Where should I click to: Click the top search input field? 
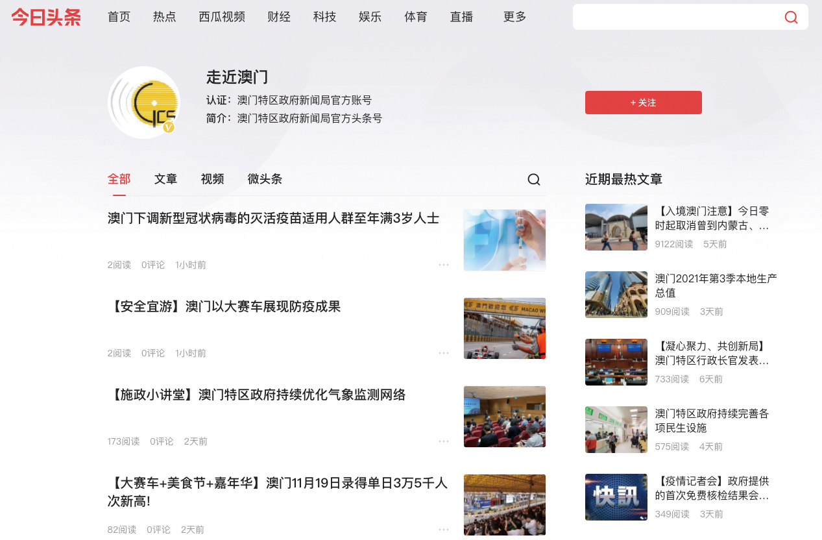(675, 18)
